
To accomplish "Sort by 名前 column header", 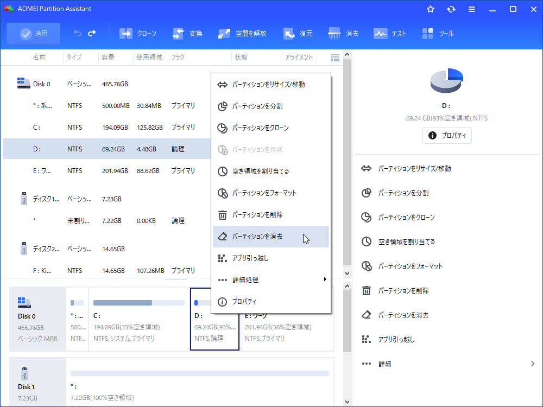I will click(39, 58).
